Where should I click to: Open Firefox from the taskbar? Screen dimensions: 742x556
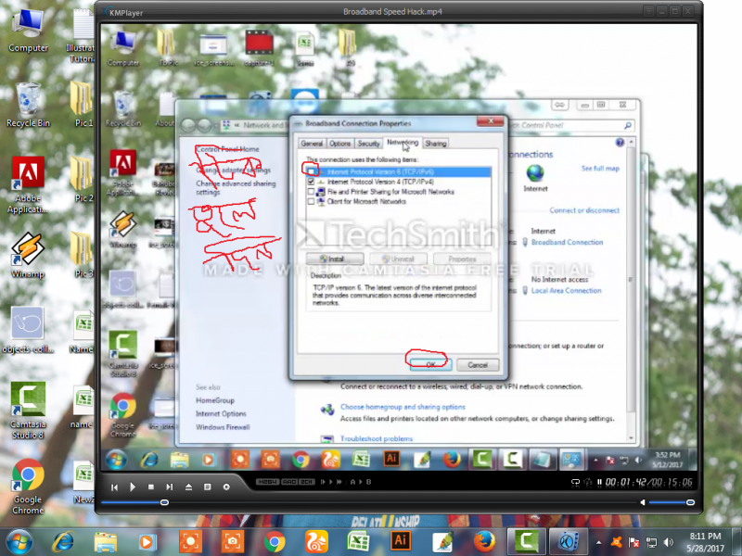pyautogui.click(x=483, y=542)
